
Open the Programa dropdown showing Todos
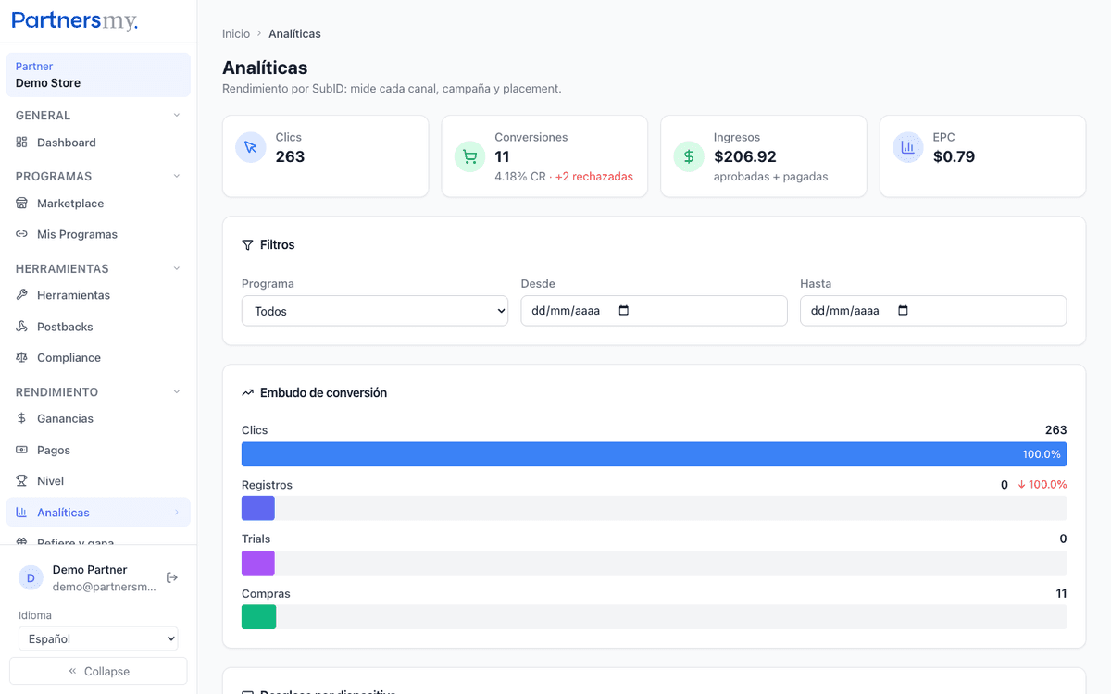(x=375, y=311)
